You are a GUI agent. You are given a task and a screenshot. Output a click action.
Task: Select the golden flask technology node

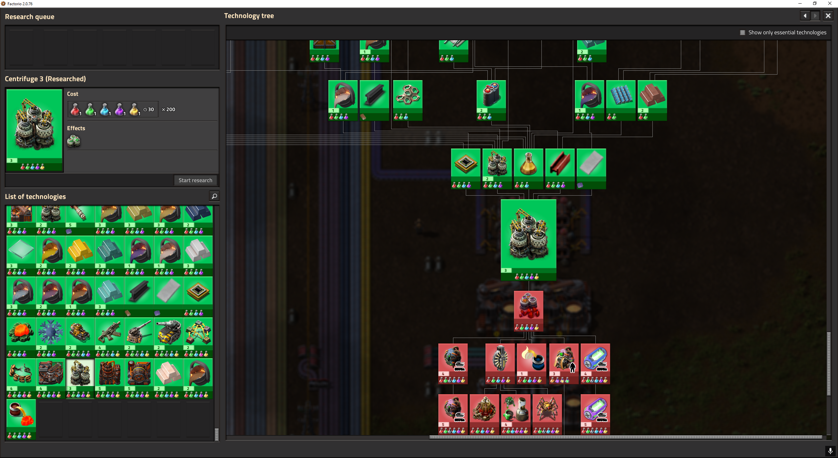point(528,164)
